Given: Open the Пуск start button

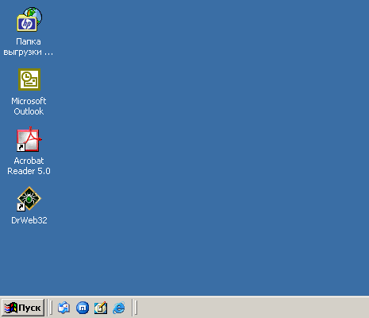Looking at the screenshot, I should pos(23,308).
